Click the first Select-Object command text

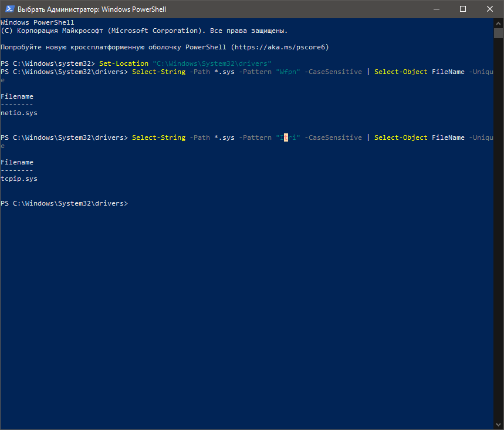(401, 72)
